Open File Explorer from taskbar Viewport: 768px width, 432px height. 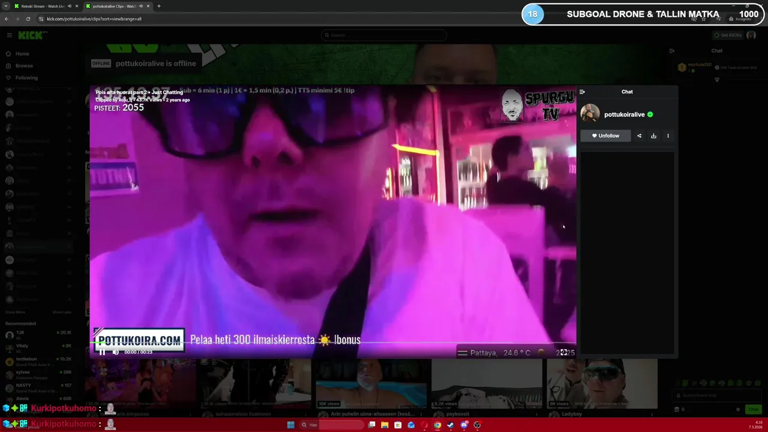tap(385, 425)
